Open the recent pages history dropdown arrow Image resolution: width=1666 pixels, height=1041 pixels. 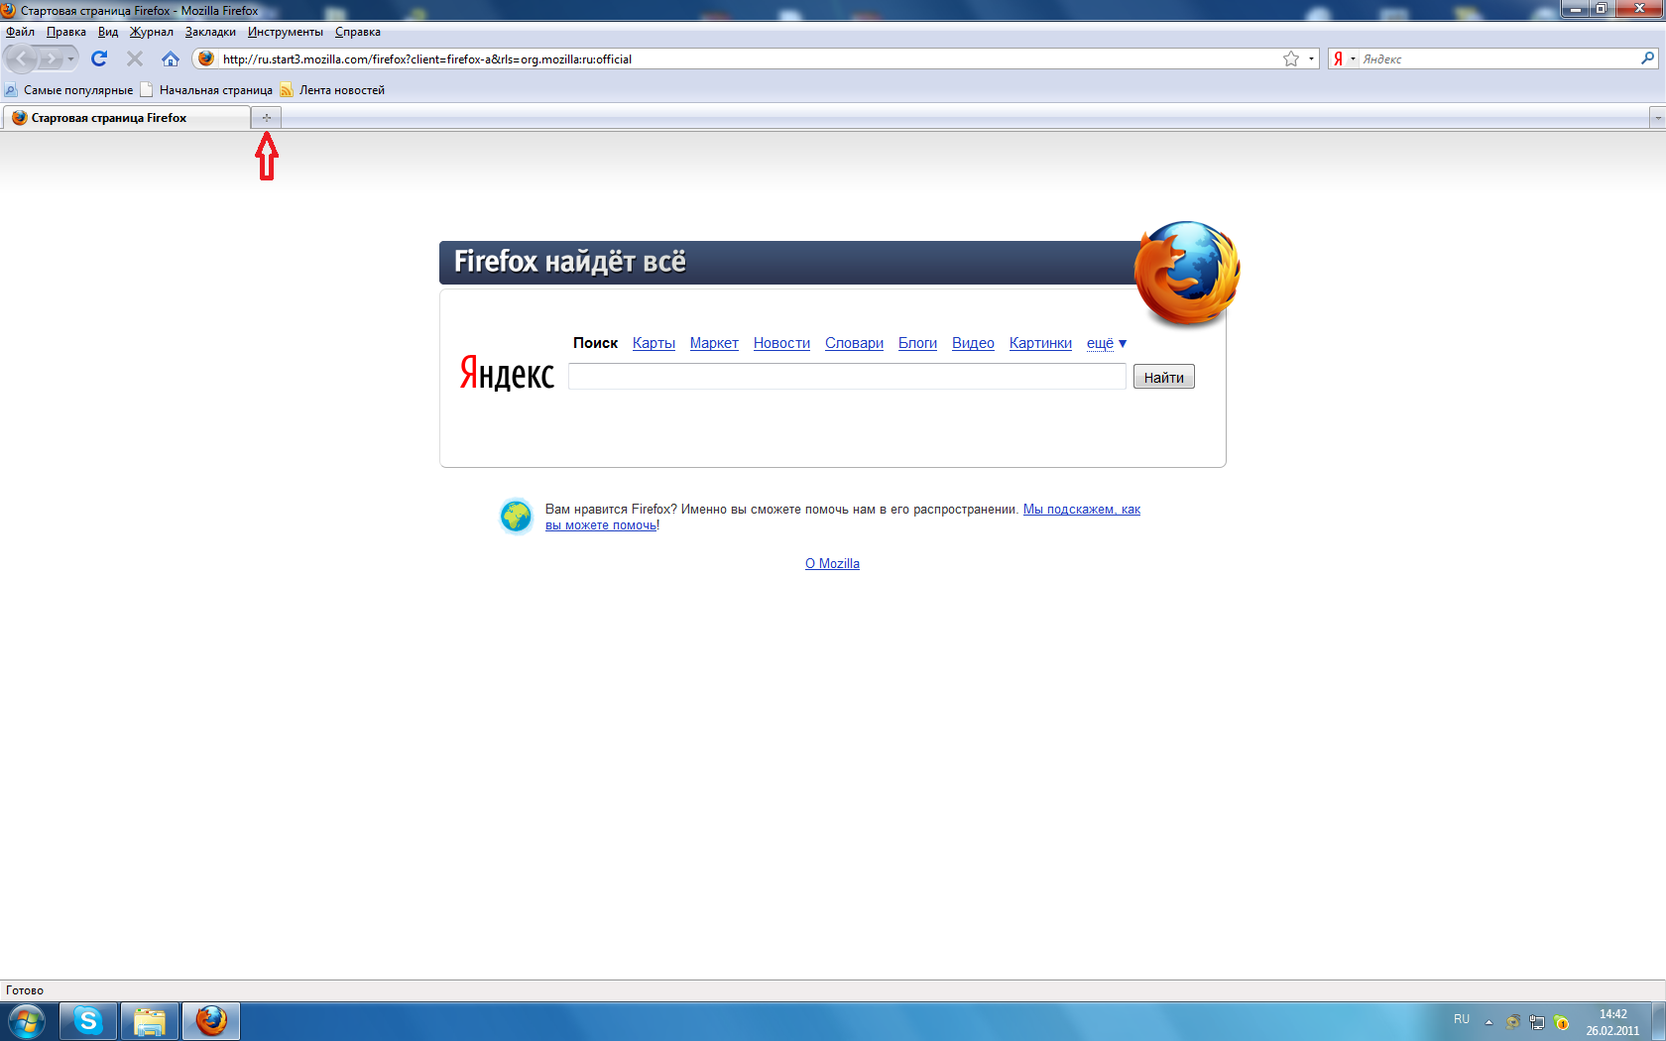pyautogui.click(x=70, y=58)
